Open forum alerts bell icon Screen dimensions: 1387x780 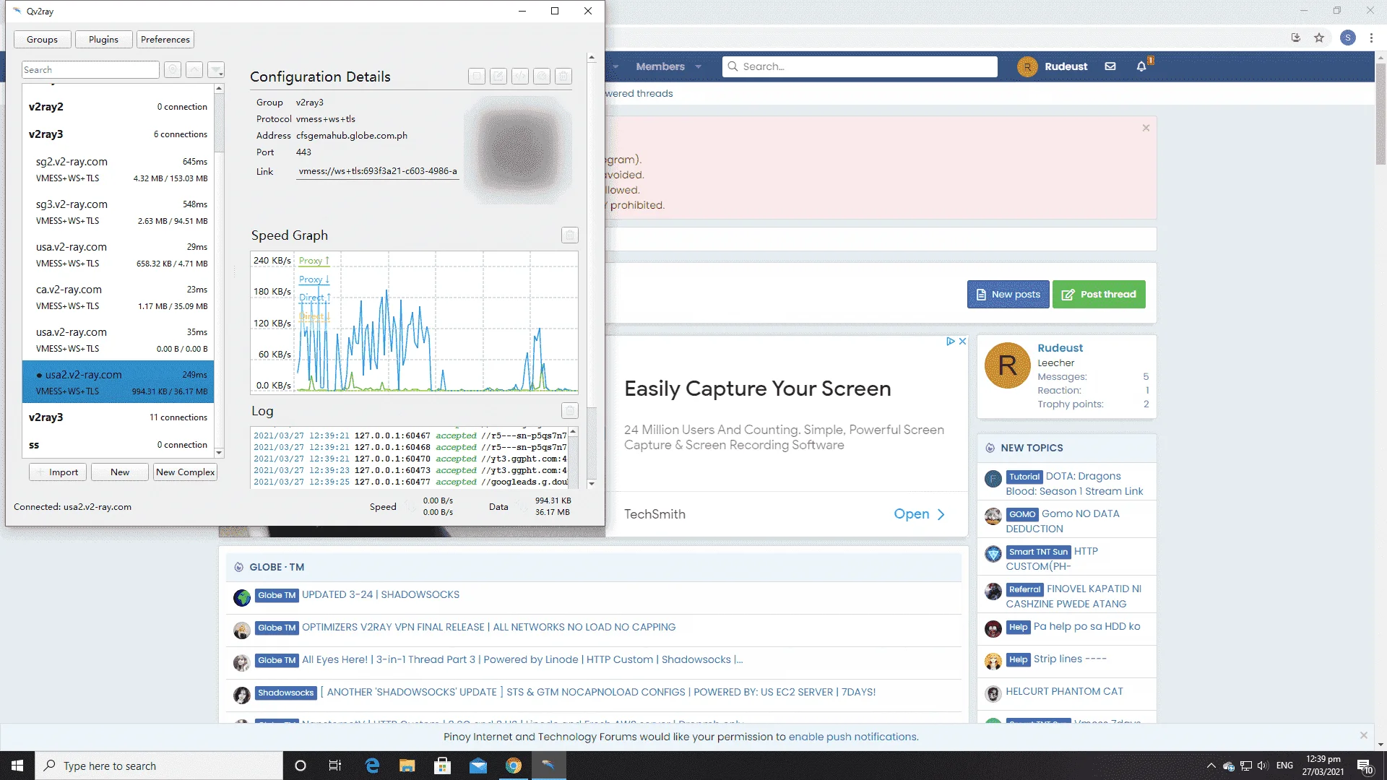[x=1142, y=66]
